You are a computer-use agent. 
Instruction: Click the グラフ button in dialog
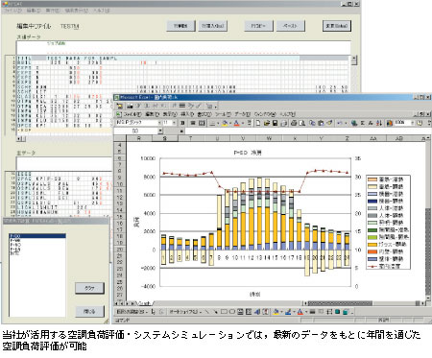pyautogui.click(x=89, y=288)
